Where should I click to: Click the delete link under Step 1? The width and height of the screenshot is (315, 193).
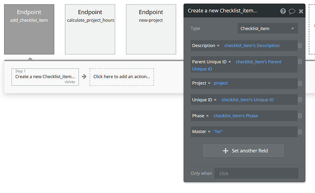tap(69, 82)
